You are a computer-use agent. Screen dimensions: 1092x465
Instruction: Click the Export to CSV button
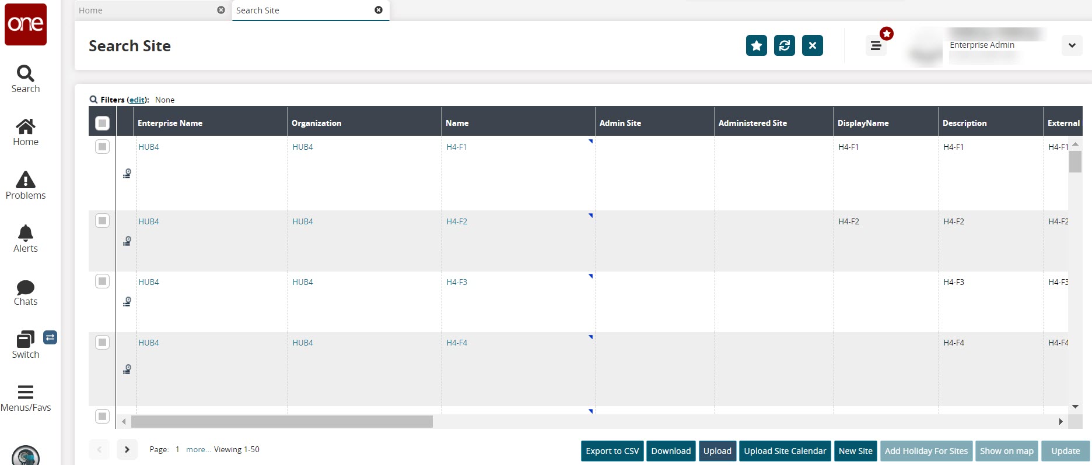tap(612, 451)
